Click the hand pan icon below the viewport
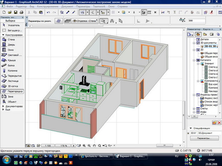The width and height of the screenshot is (222, 166). click(x=94, y=146)
